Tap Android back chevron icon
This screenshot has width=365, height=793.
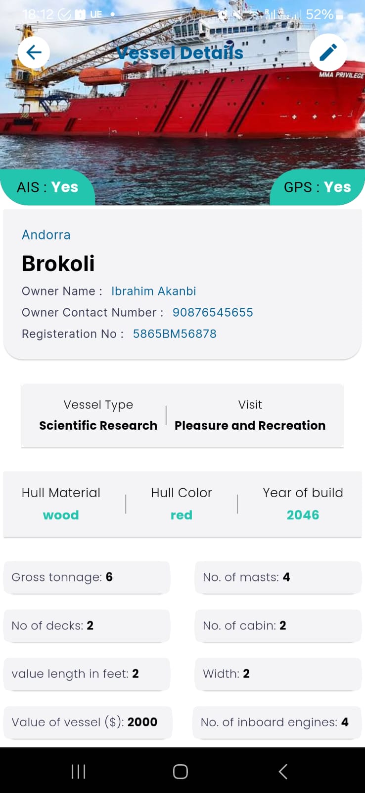[x=283, y=771]
